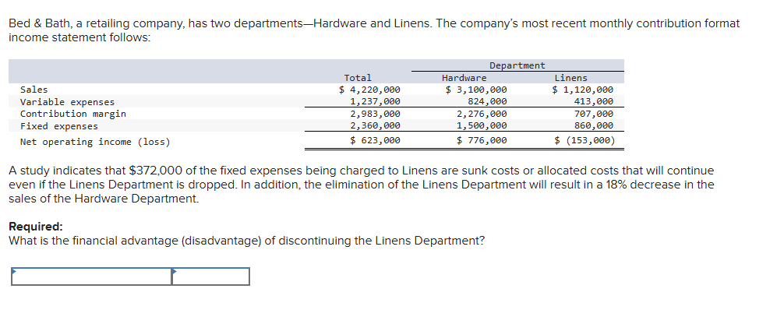Click the Fixed expenses row label

click(x=59, y=126)
